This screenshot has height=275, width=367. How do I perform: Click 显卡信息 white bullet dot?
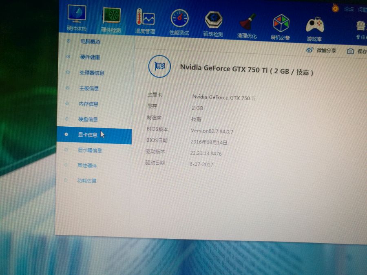click(x=66, y=134)
